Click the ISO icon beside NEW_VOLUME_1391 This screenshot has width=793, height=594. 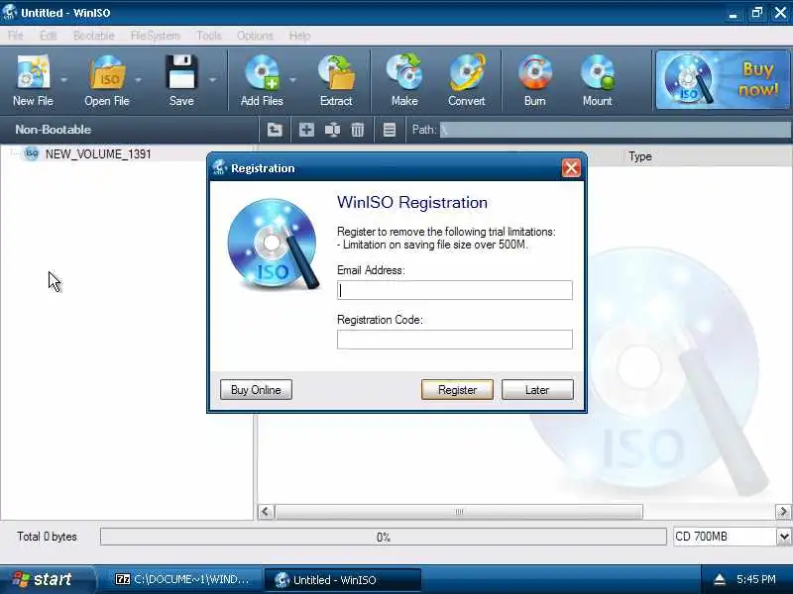click(32, 153)
